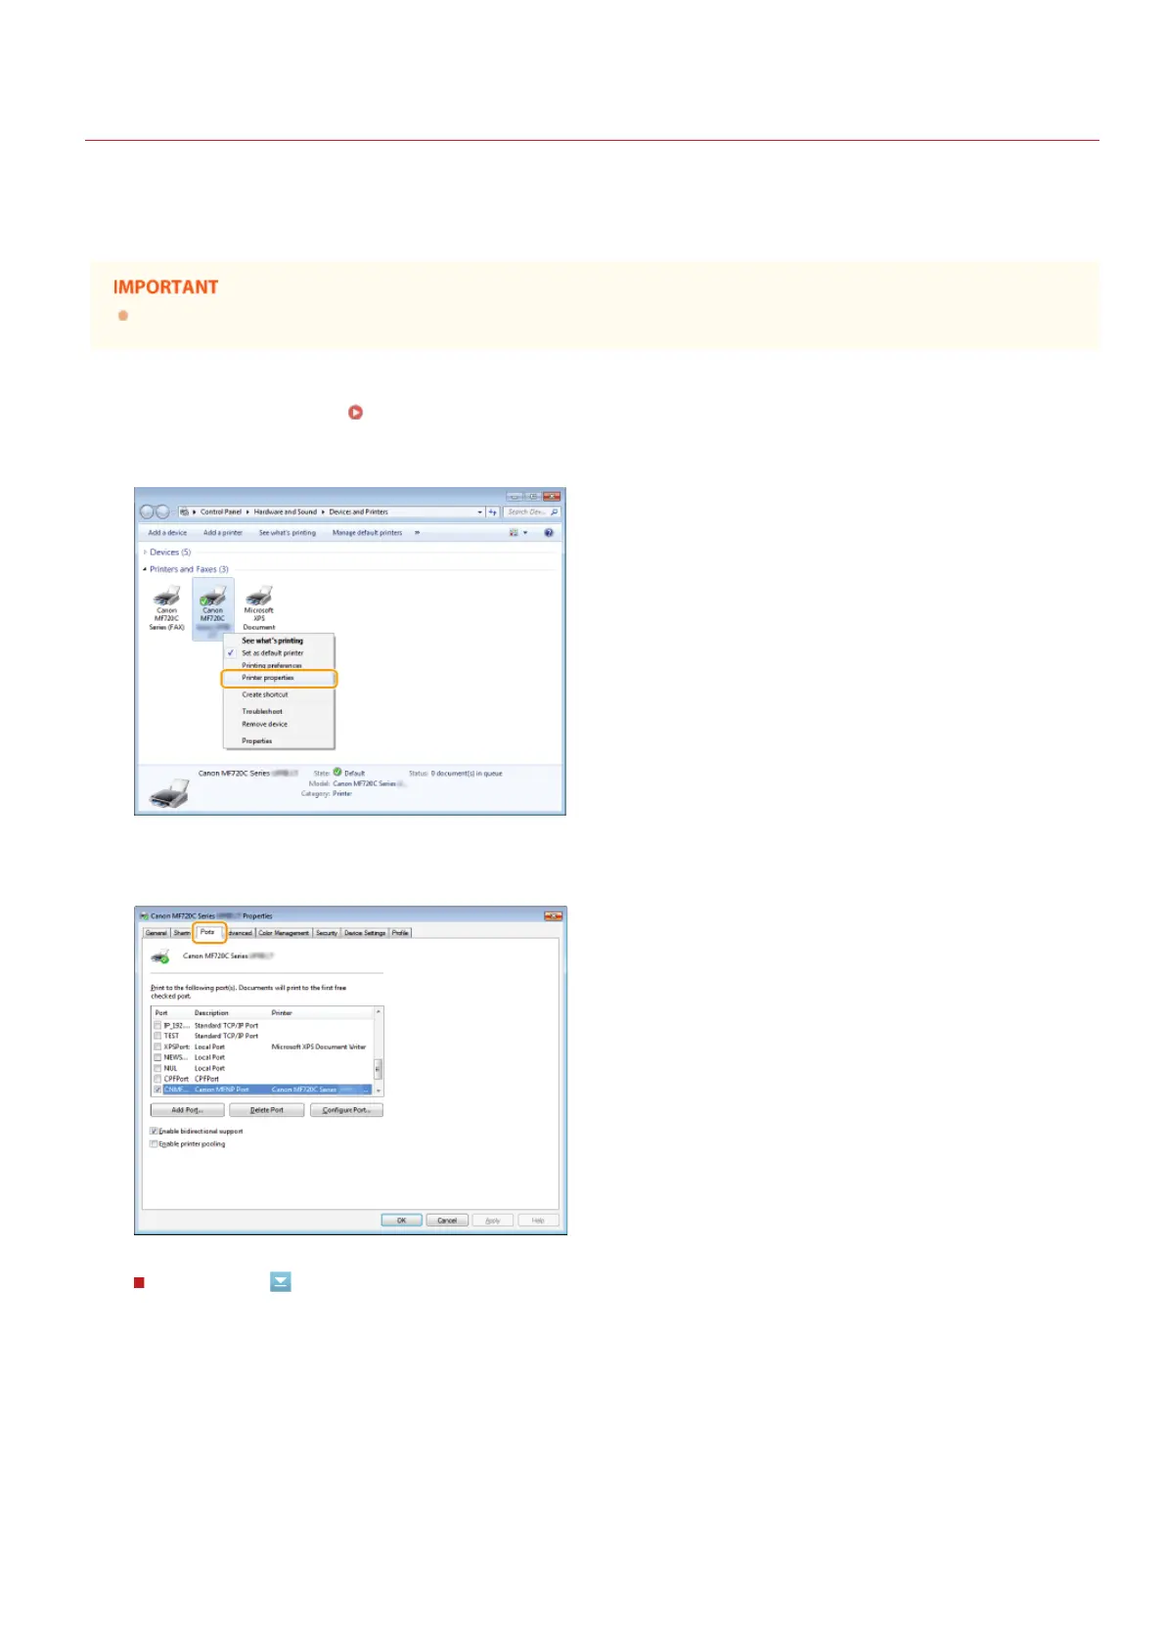Open Printer properties from context menu
The height and width of the screenshot is (1647, 1164).
[x=279, y=678]
